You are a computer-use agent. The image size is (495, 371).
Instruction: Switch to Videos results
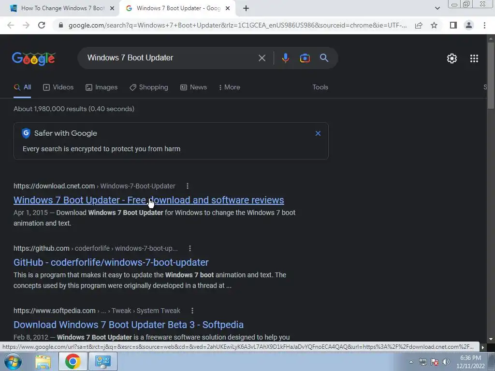point(58,87)
